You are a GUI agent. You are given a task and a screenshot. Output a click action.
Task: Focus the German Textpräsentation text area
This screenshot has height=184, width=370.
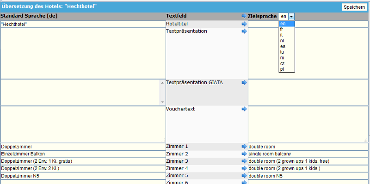(x=83, y=54)
